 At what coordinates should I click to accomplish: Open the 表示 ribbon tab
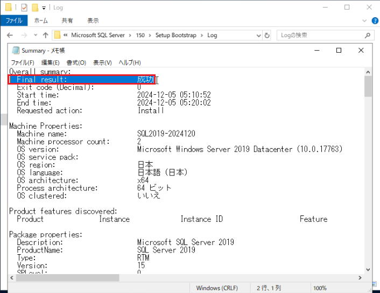pyautogui.click(x=93, y=20)
